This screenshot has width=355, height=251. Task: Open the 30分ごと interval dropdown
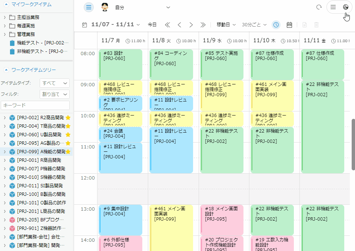coord(254,25)
